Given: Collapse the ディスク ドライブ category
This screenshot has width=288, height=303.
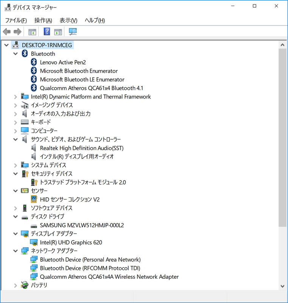Looking at the screenshot, I should 16,217.
